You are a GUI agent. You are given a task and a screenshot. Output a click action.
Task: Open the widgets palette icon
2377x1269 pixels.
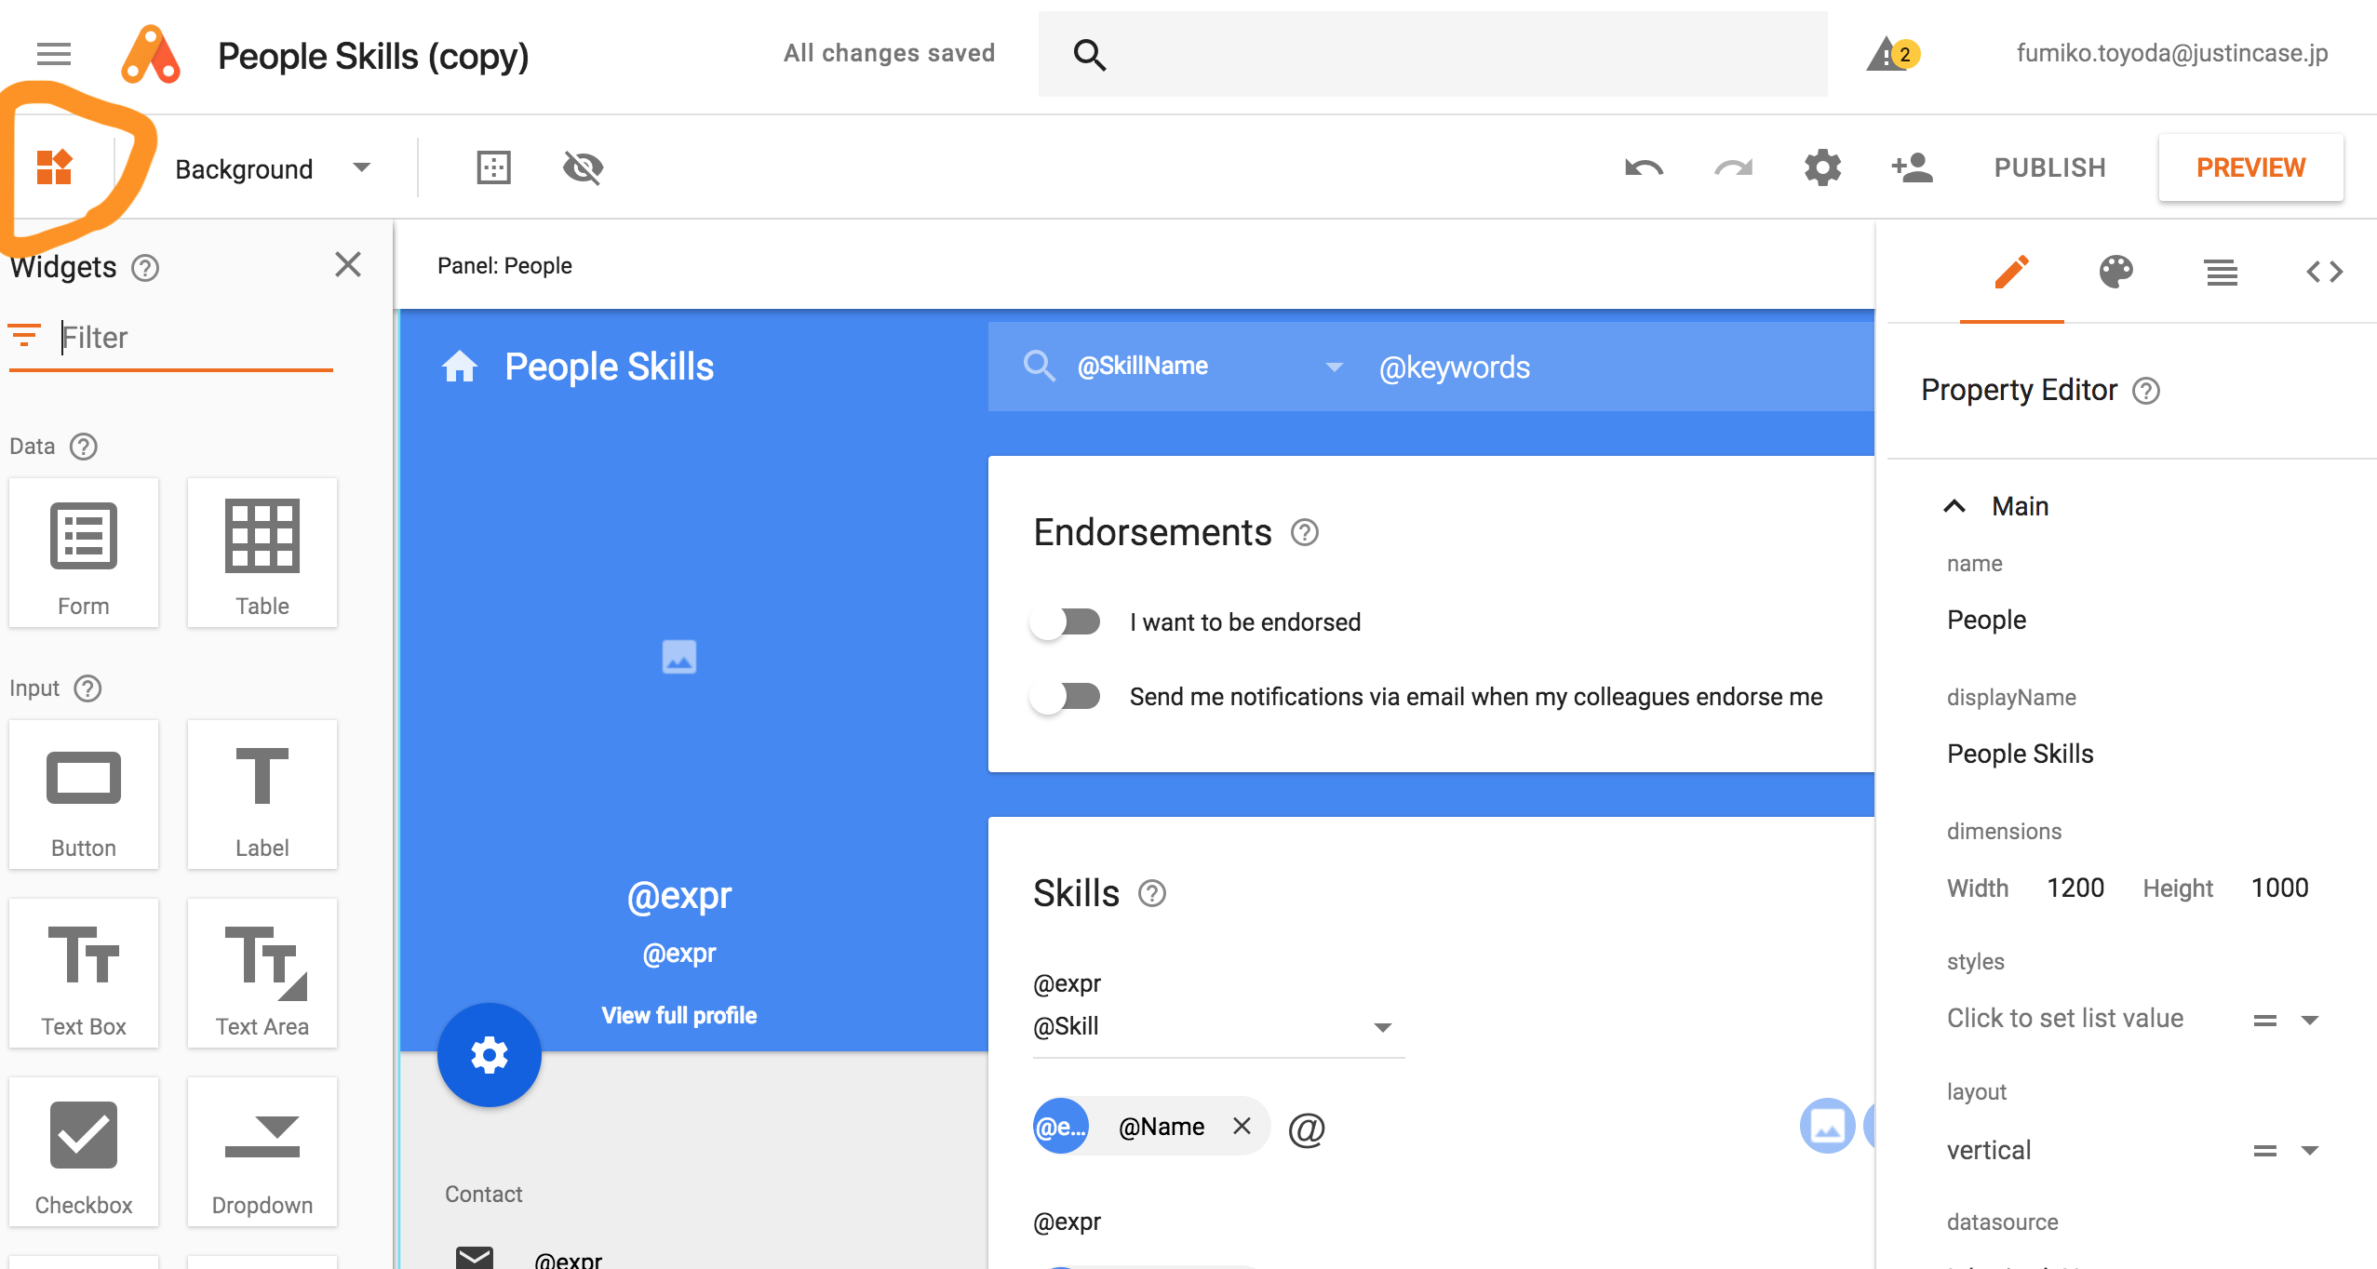click(x=54, y=167)
